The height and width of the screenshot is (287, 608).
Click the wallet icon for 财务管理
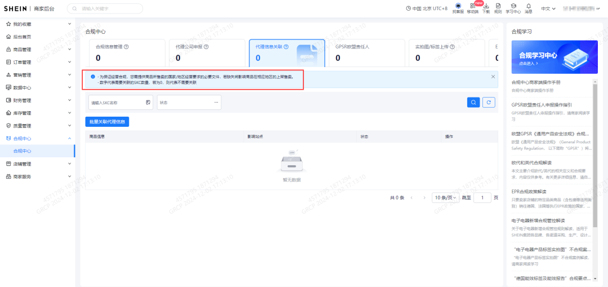pyautogui.click(x=8, y=100)
